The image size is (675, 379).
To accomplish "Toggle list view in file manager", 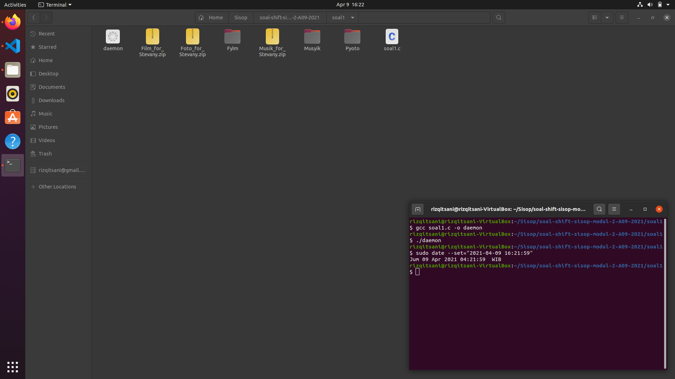I will coord(595,18).
